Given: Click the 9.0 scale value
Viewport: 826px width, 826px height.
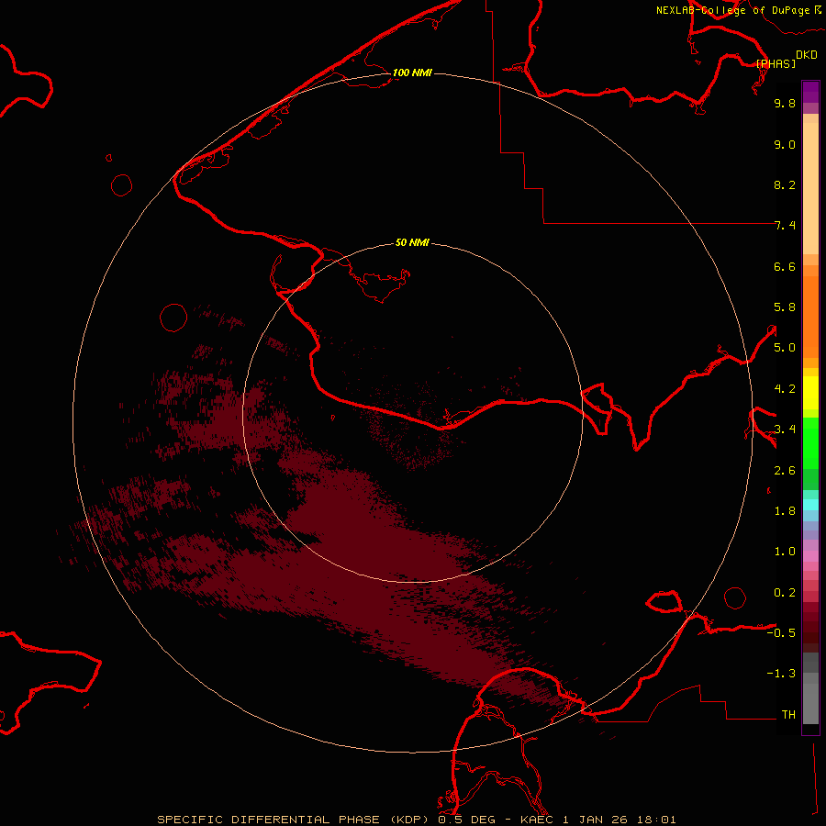Looking at the screenshot, I should coord(785,144).
